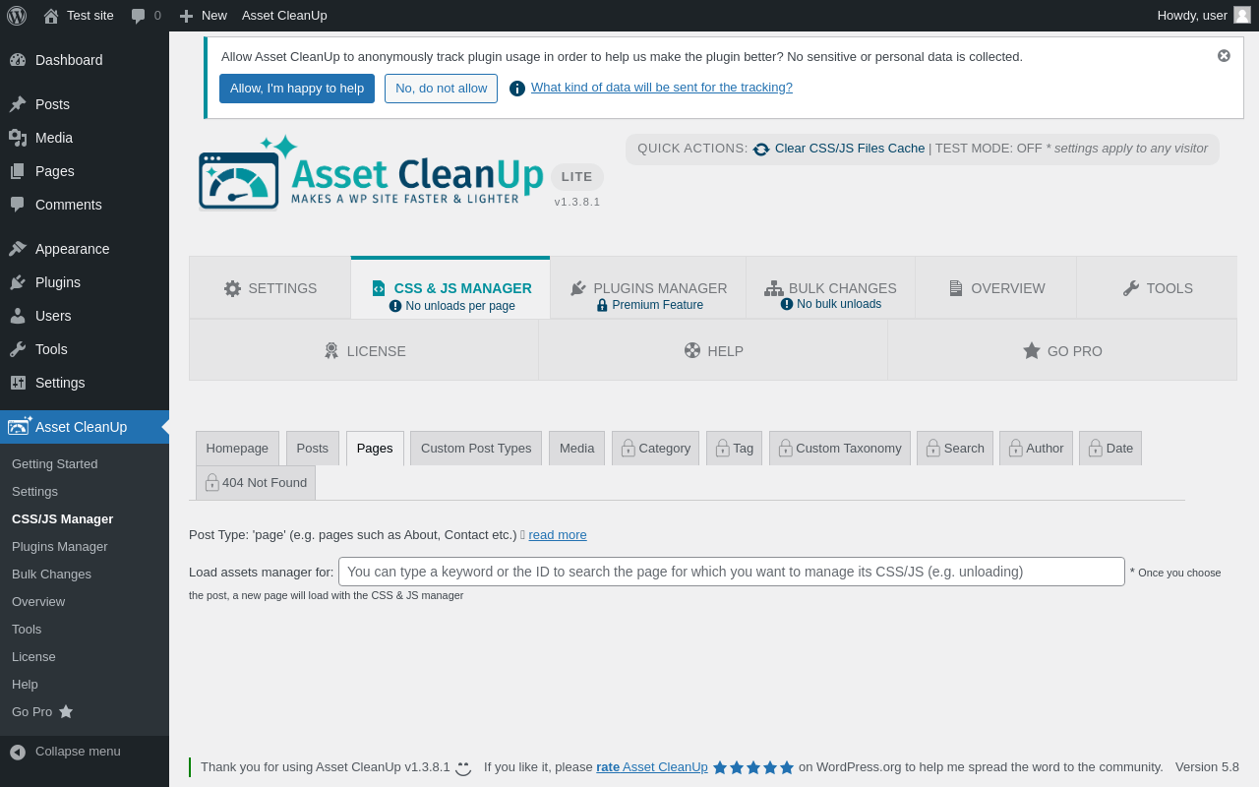Click the Dashboard gauge icon in sidebar
Image resolution: width=1259 pixels, height=787 pixels.
tap(18, 60)
